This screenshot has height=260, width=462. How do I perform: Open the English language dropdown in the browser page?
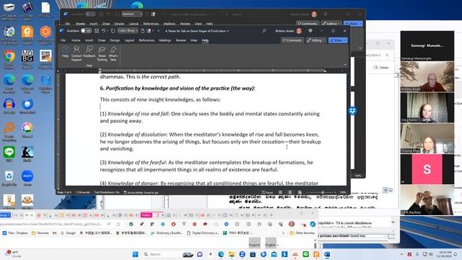[x=271, y=244]
